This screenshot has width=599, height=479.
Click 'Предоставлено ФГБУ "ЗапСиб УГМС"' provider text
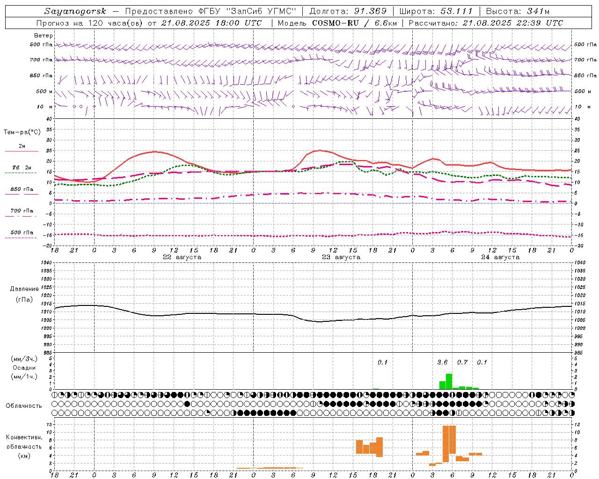(x=211, y=11)
